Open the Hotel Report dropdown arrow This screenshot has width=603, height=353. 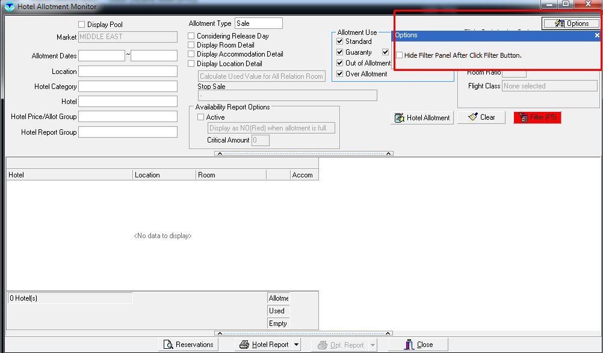(x=297, y=345)
